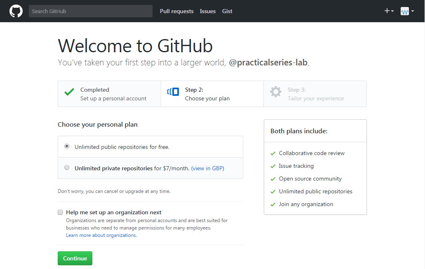Open Pull requests in top navigation
The width and height of the screenshot is (425, 269).
coord(176,11)
